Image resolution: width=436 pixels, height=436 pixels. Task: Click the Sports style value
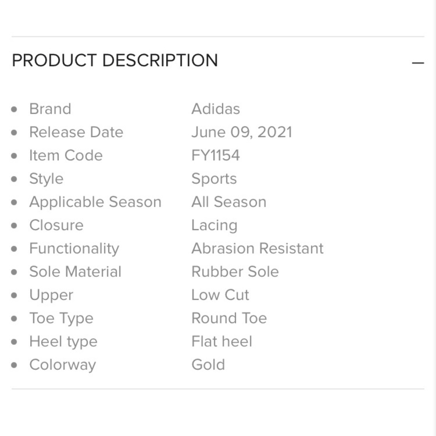pyautogui.click(x=214, y=179)
